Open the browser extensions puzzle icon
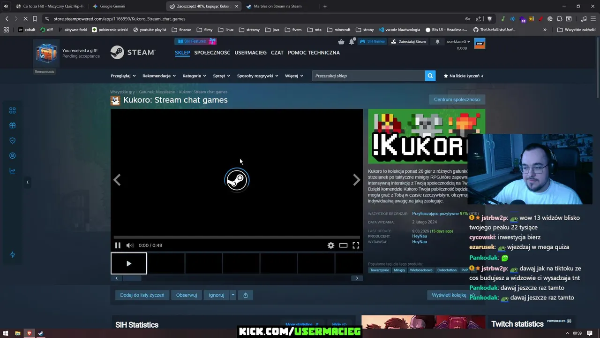Image resolution: width=600 pixels, height=338 pixels. point(559,19)
